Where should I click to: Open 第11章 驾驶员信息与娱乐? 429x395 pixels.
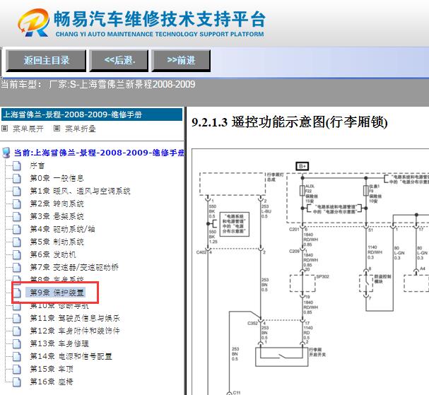(75, 318)
